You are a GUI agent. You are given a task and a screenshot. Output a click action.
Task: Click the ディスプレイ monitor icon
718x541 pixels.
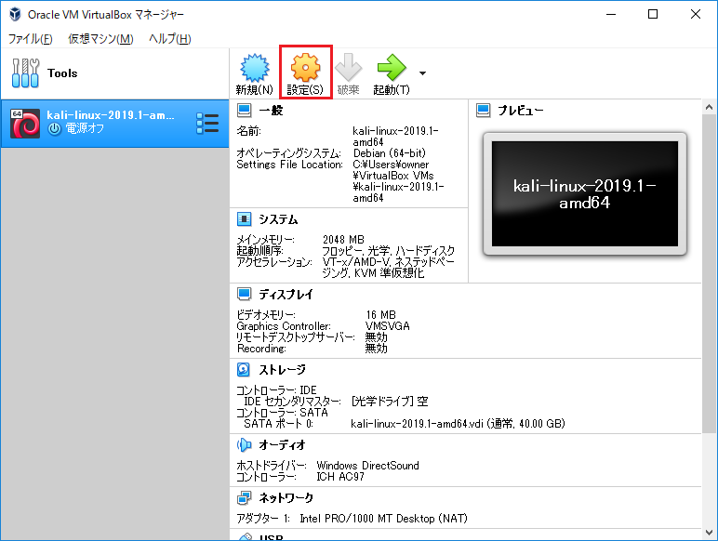[244, 295]
